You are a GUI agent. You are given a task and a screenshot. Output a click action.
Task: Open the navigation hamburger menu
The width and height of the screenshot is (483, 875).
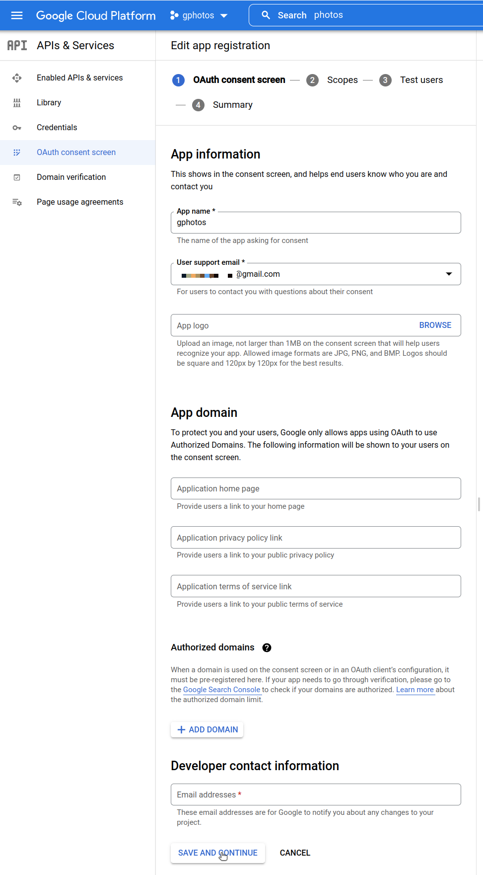tap(16, 15)
